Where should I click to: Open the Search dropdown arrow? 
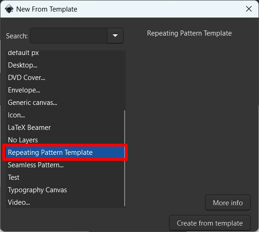115,36
